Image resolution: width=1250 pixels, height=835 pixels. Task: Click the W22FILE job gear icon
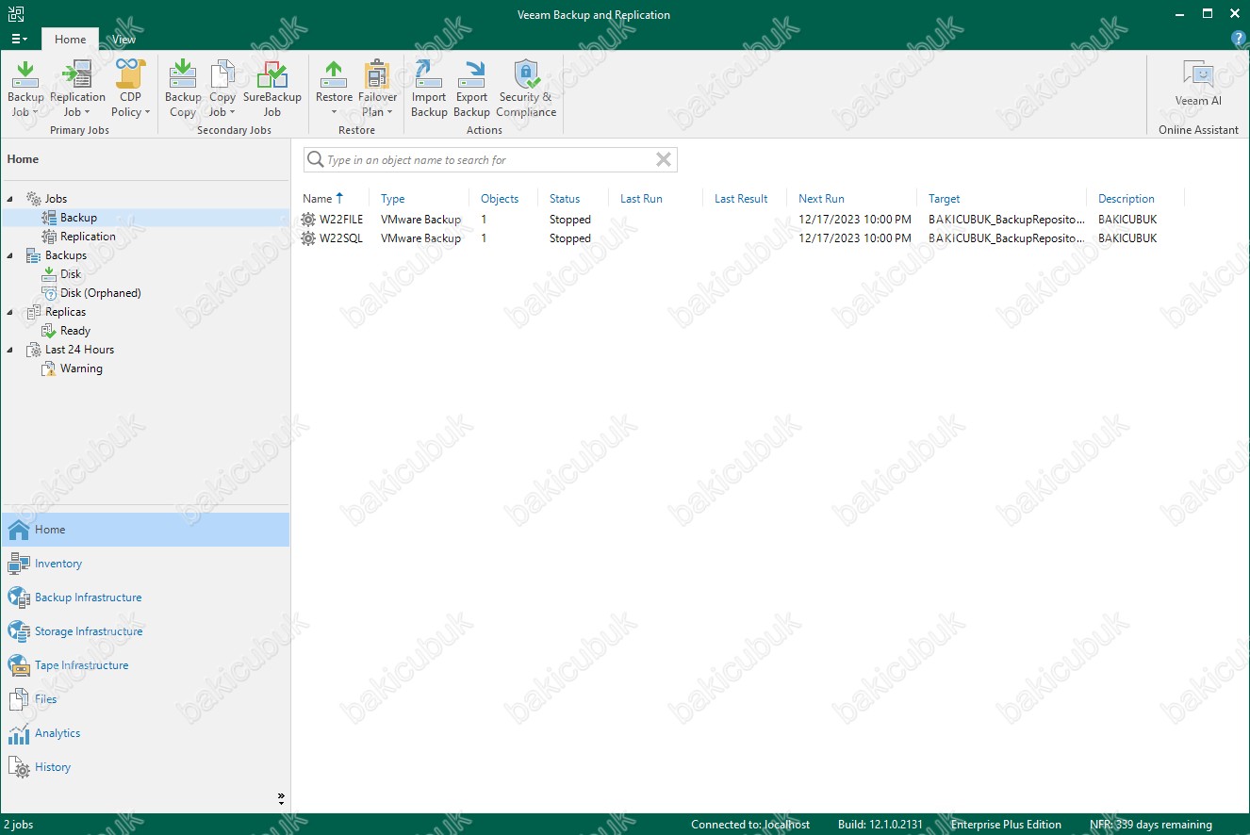tap(308, 220)
